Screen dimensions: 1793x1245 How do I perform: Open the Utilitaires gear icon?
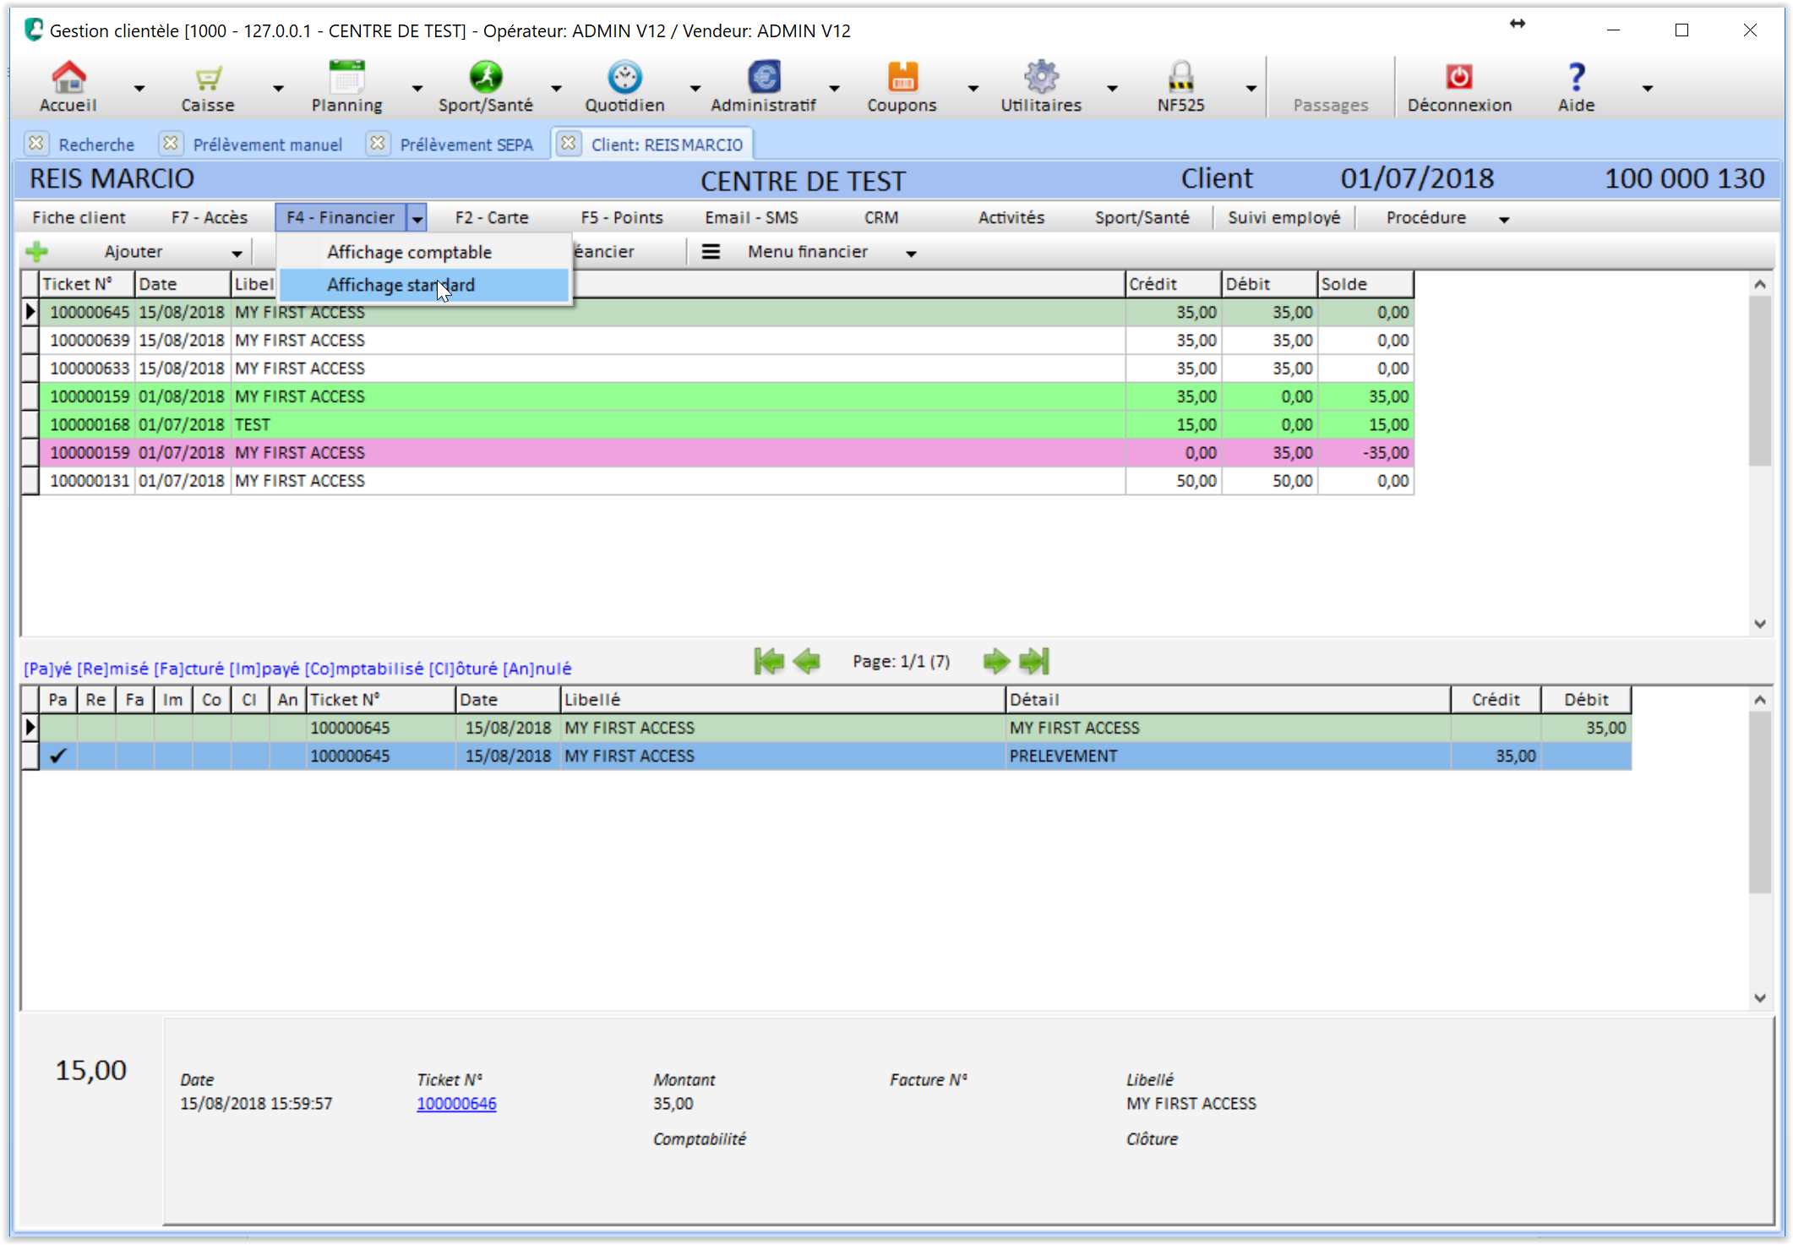point(1041,77)
